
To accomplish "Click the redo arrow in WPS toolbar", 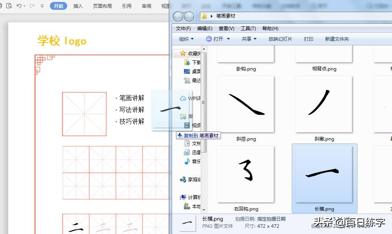I will tap(32, 6).
